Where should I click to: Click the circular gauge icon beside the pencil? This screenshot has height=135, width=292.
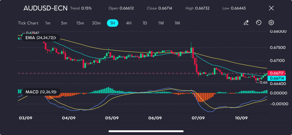click(259, 23)
